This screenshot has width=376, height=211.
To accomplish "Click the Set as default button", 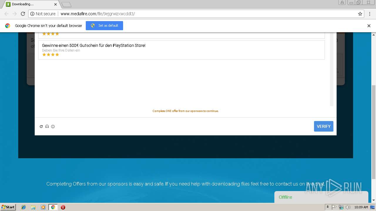I will pyautogui.click(x=104, y=25).
